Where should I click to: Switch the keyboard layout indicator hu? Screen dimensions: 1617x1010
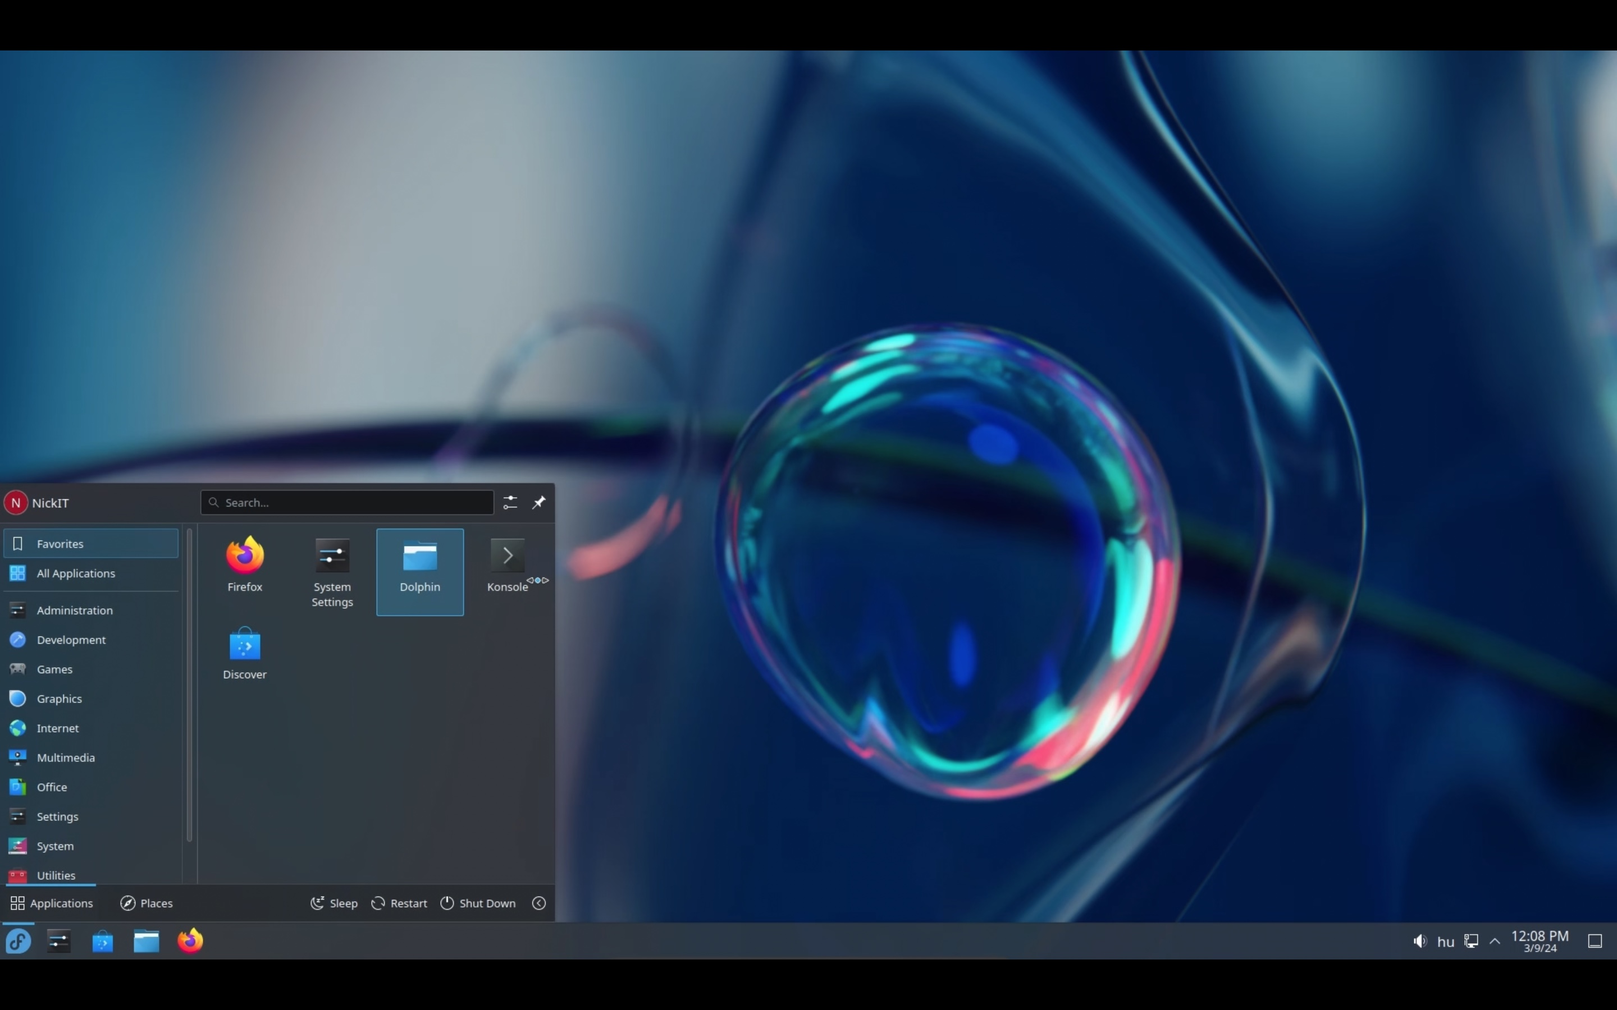click(1445, 942)
